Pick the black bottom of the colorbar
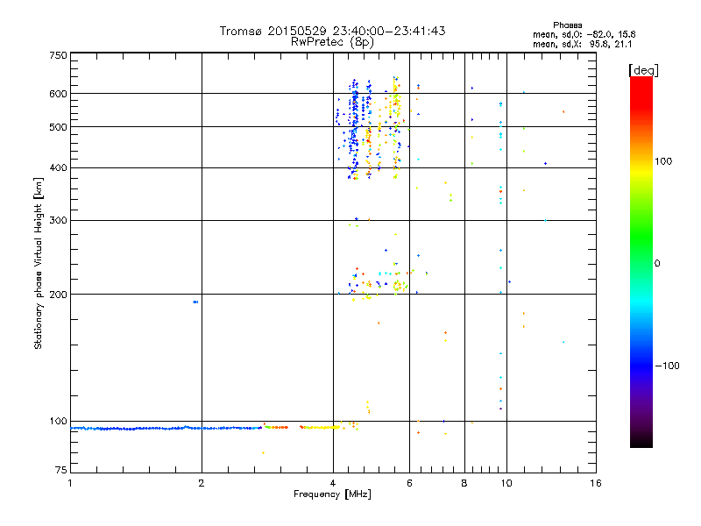Image resolution: width=701 pixels, height=526 pixels. coord(641,444)
